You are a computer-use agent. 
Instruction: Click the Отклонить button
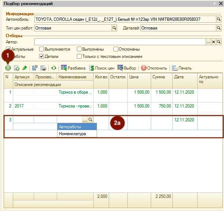tap(154, 68)
